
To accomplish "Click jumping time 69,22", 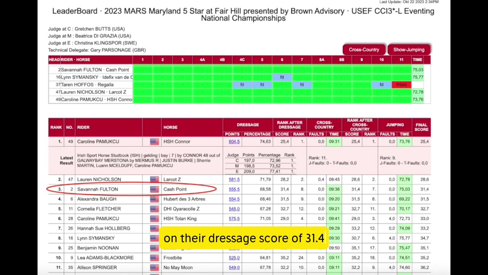I will [404, 199].
